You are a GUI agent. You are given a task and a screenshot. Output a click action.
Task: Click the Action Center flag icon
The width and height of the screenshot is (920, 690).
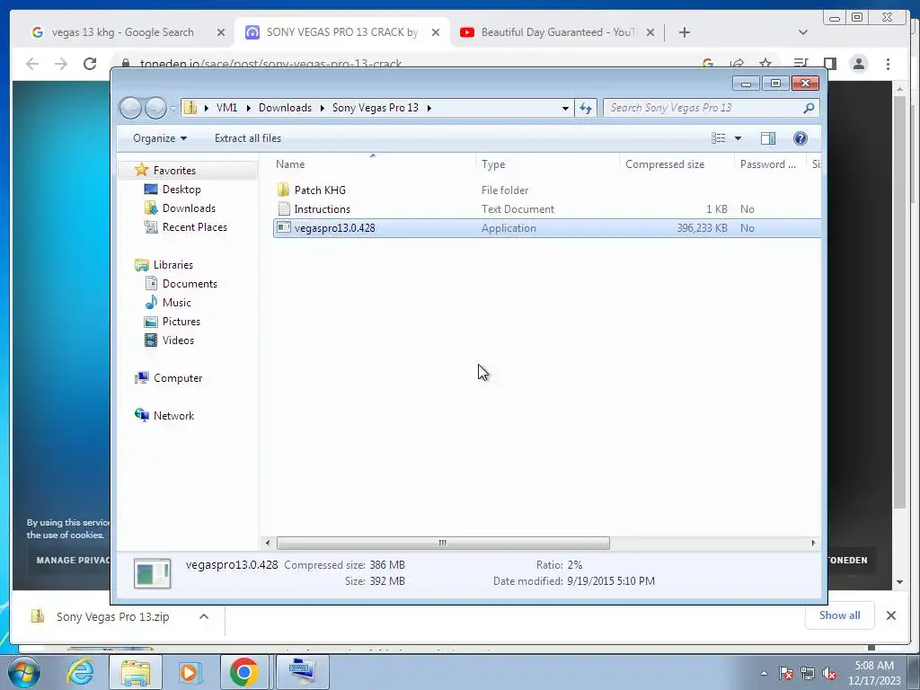tap(786, 674)
